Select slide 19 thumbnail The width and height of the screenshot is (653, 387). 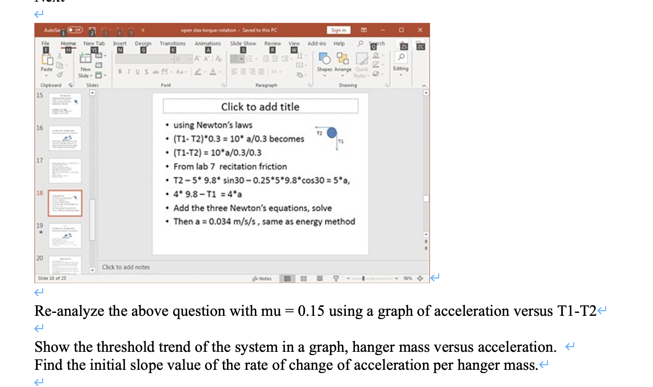coord(65,236)
